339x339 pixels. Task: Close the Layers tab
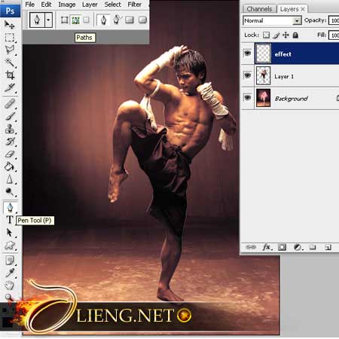(303, 9)
